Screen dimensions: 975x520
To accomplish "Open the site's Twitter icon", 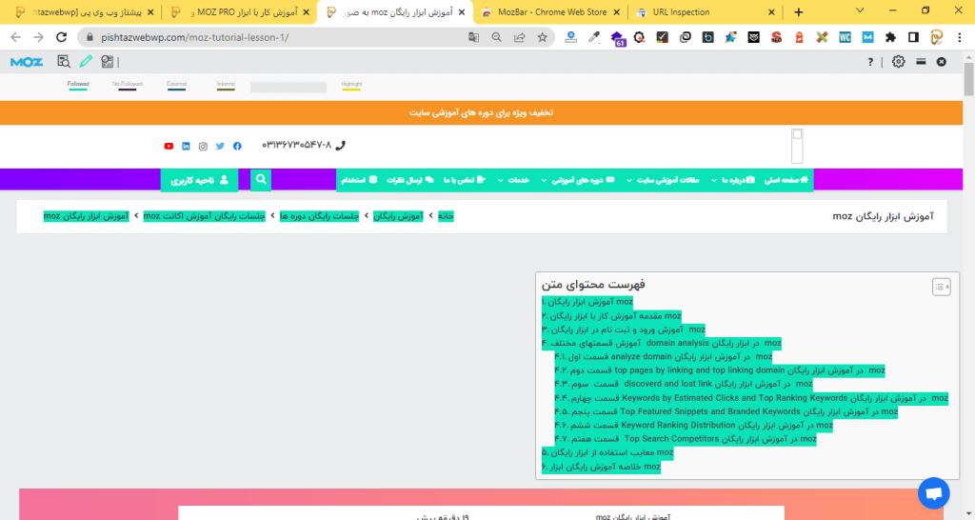I will click(x=220, y=146).
